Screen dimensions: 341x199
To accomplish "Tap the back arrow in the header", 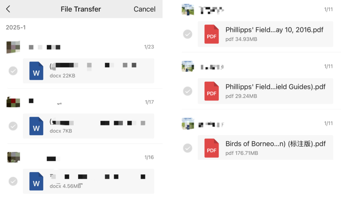I will 8,9.
